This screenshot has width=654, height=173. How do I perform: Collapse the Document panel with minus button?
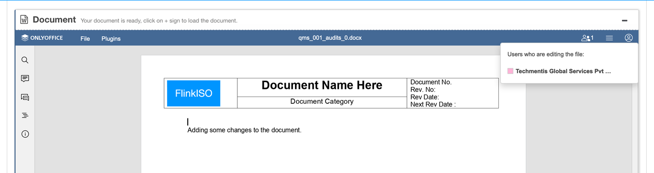point(624,21)
